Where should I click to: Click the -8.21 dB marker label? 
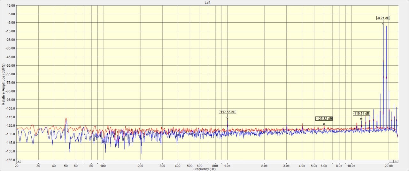coord(383,18)
